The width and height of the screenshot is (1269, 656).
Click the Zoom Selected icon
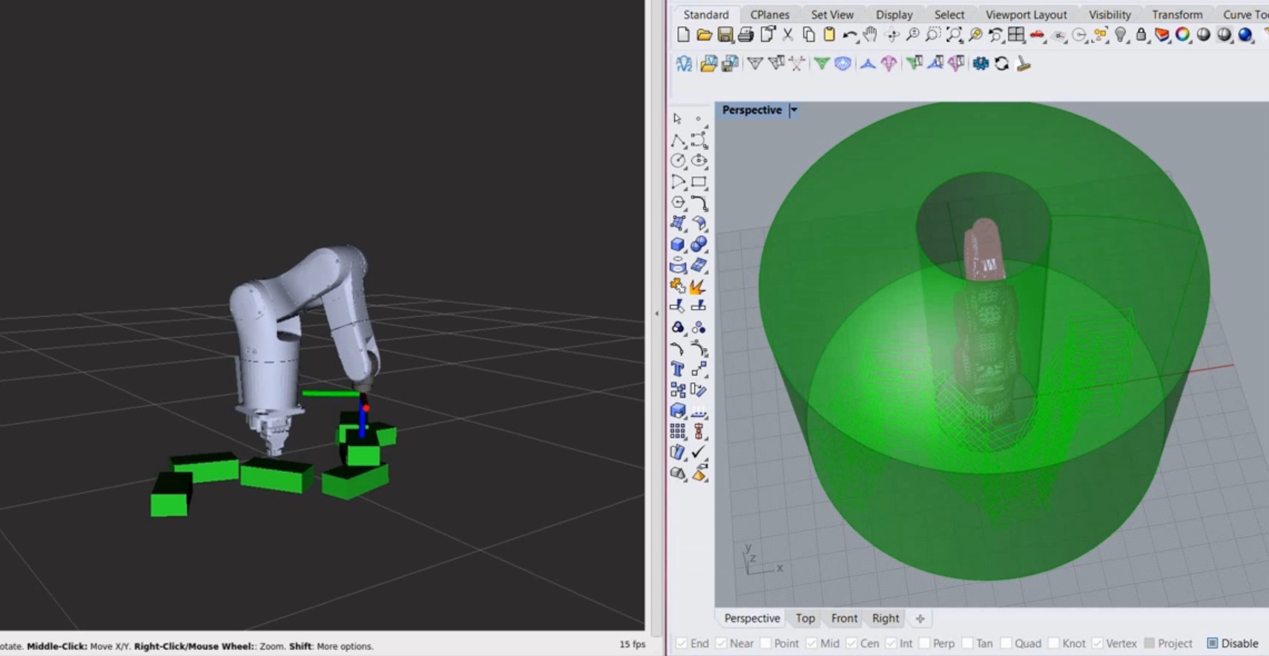click(x=975, y=34)
